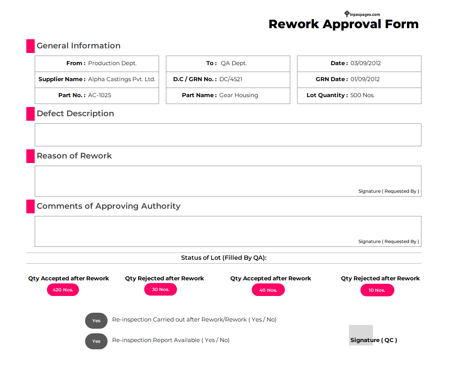Click the gray Signature (QC) box
The image size is (463, 371).
(361, 335)
